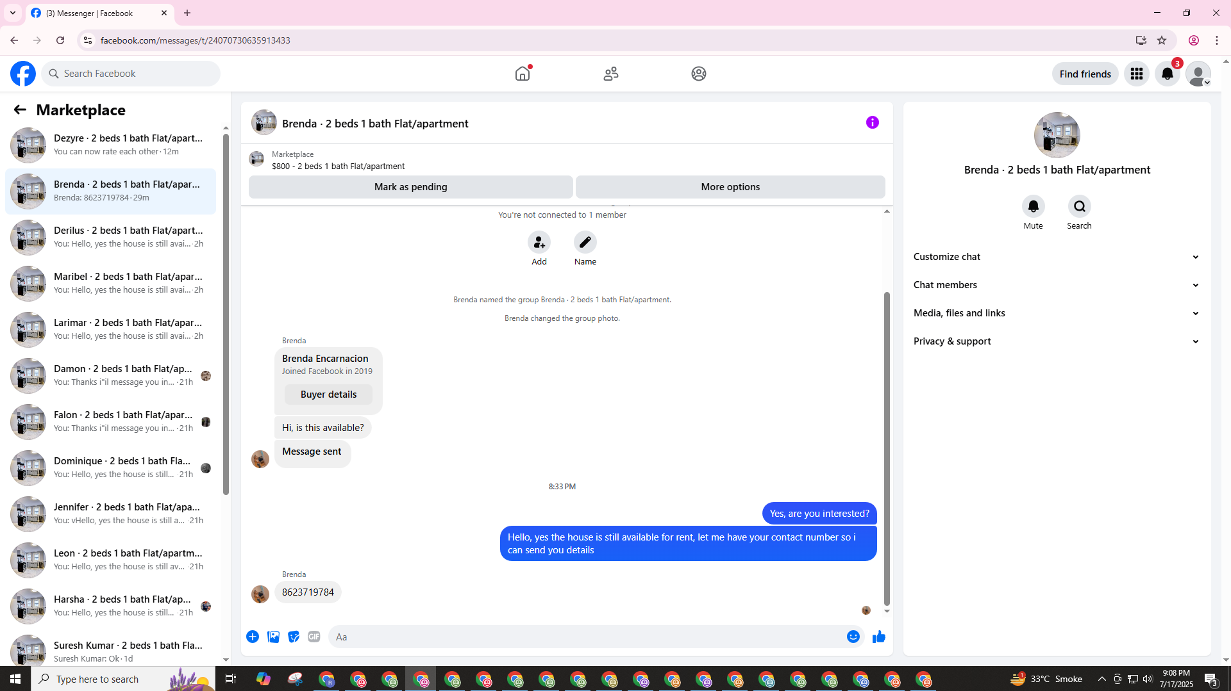Screen dimensions: 1231x691
Task: Choose a GIF
Action: [314, 637]
